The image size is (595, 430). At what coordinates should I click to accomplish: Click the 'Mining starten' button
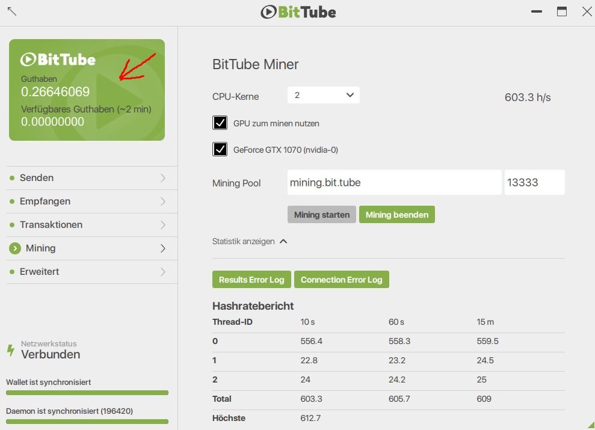[322, 215]
